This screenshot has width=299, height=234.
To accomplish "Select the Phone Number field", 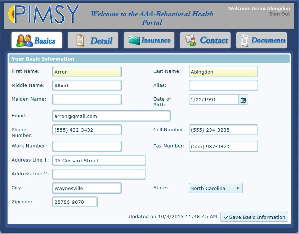I will coord(87,130).
